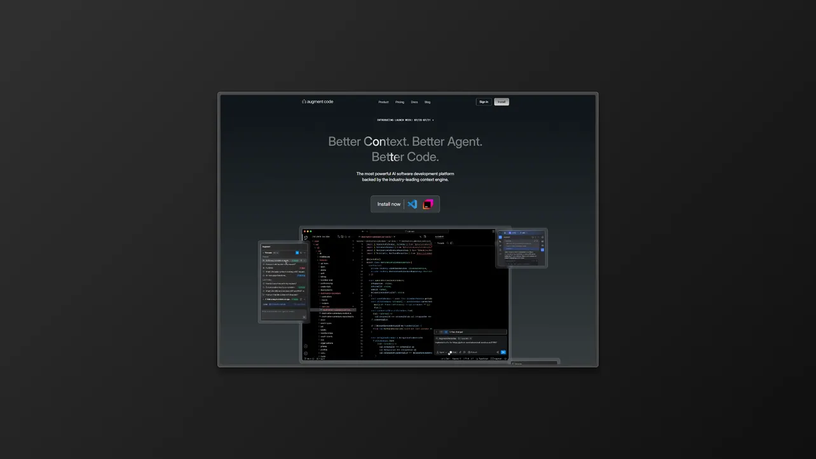Click the pink JetBrains icon next to Install now
This screenshot has height=459, width=816.
[x=428, y=204]
